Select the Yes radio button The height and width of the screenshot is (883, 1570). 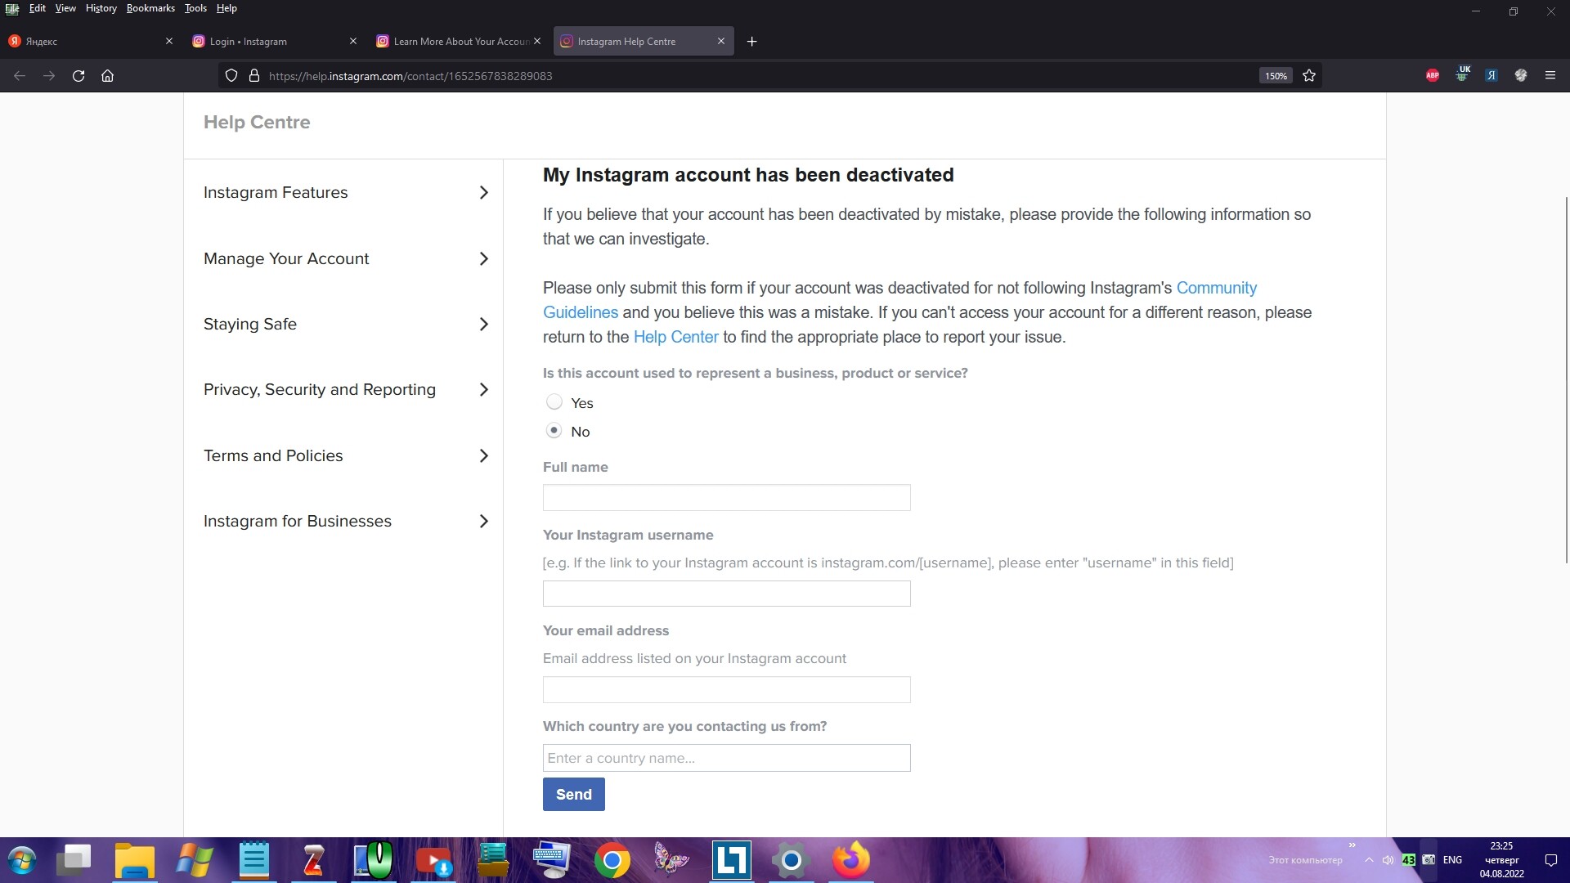pos(554,401)
